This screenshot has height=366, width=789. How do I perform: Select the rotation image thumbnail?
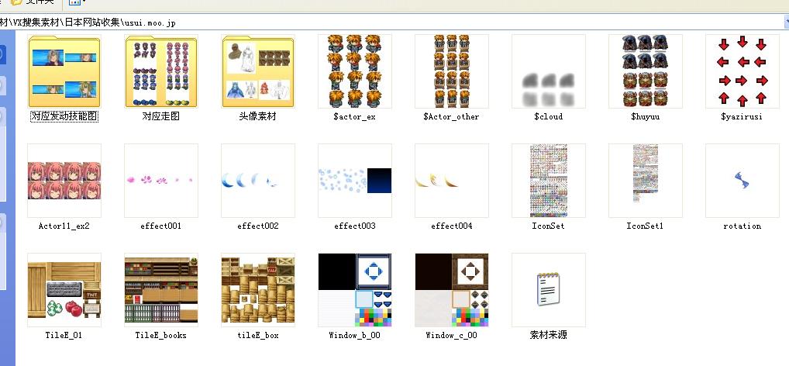point(742,181)
